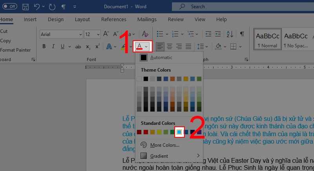Image resolution: width=314 pixels, height=171 pixels.
Task: Apply Bold formatting to text
Action: pos(44,47)
